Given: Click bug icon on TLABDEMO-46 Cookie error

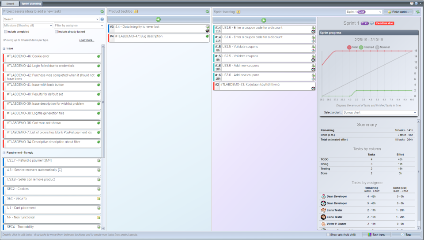Looking at the screenshot, I should click(98, 56).
